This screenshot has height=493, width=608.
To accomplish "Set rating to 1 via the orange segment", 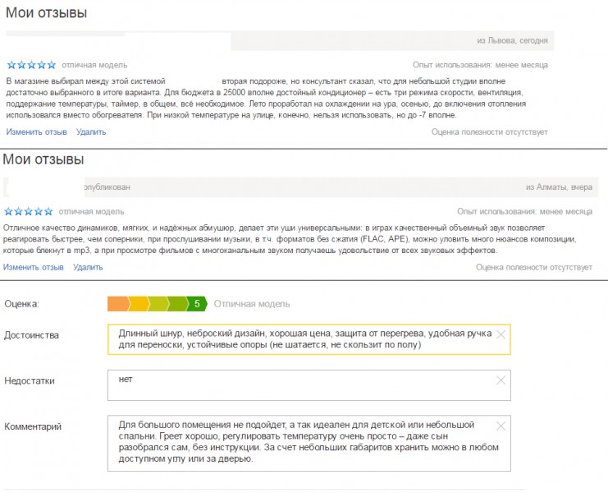I will coord(117,304).
